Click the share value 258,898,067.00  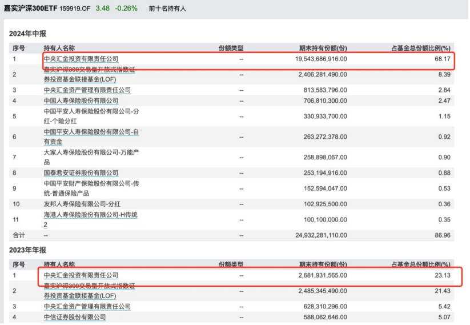pos(325,157)
